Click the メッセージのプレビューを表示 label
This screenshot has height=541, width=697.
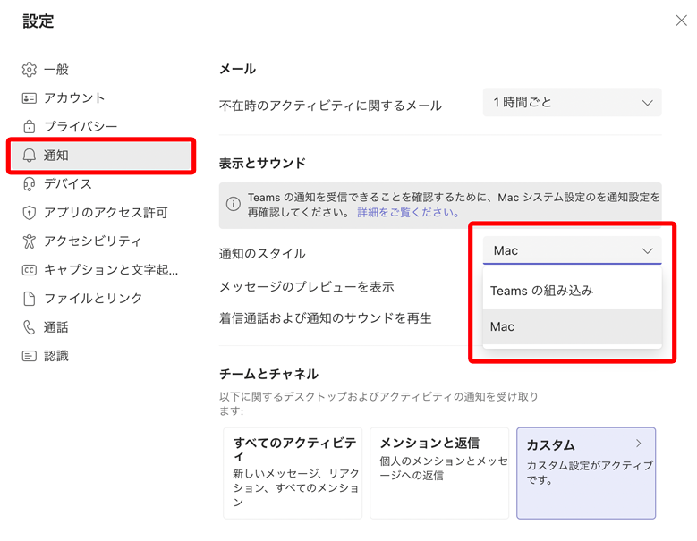coord(307,287)
